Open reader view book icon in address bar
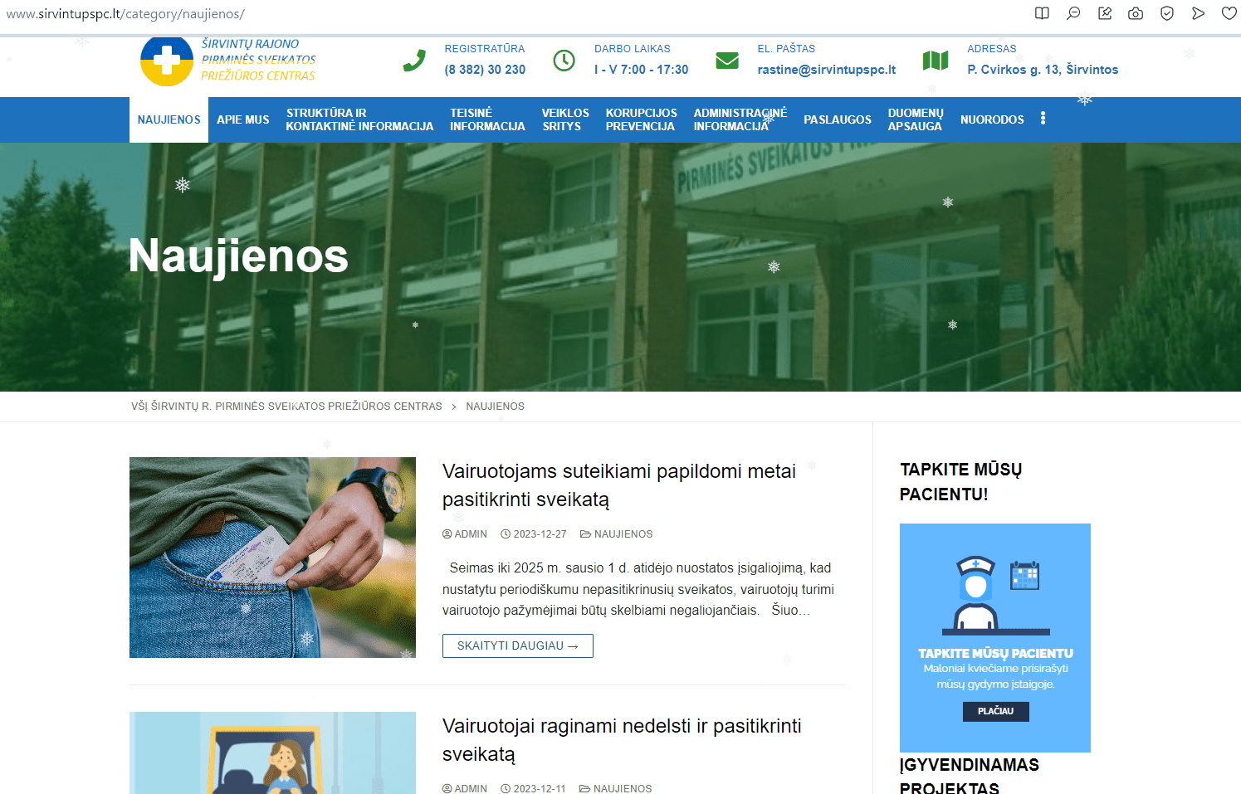 tap(1042, 13)
